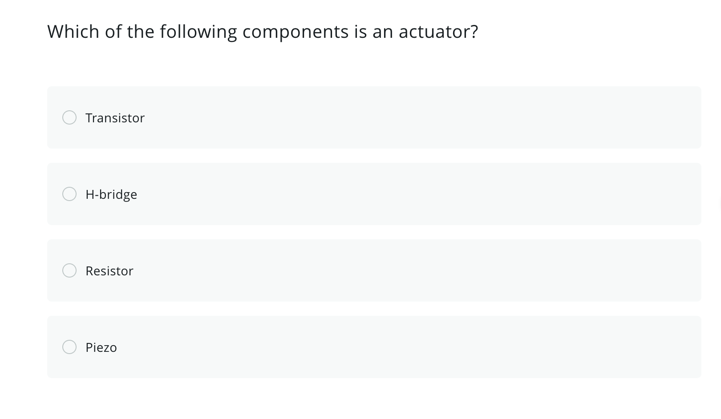
Task: Select the Transistor radio button
Action: 69,117
